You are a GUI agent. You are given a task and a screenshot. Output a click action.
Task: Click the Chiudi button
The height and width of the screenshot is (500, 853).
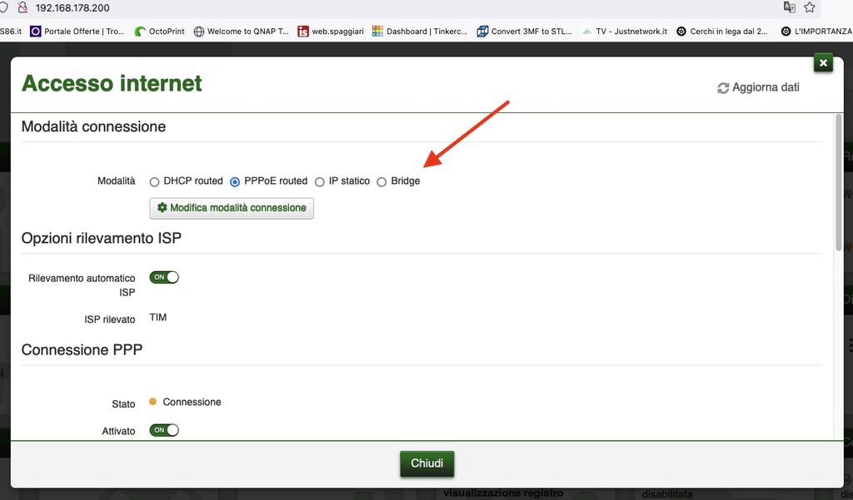click(x=427, y=463)
